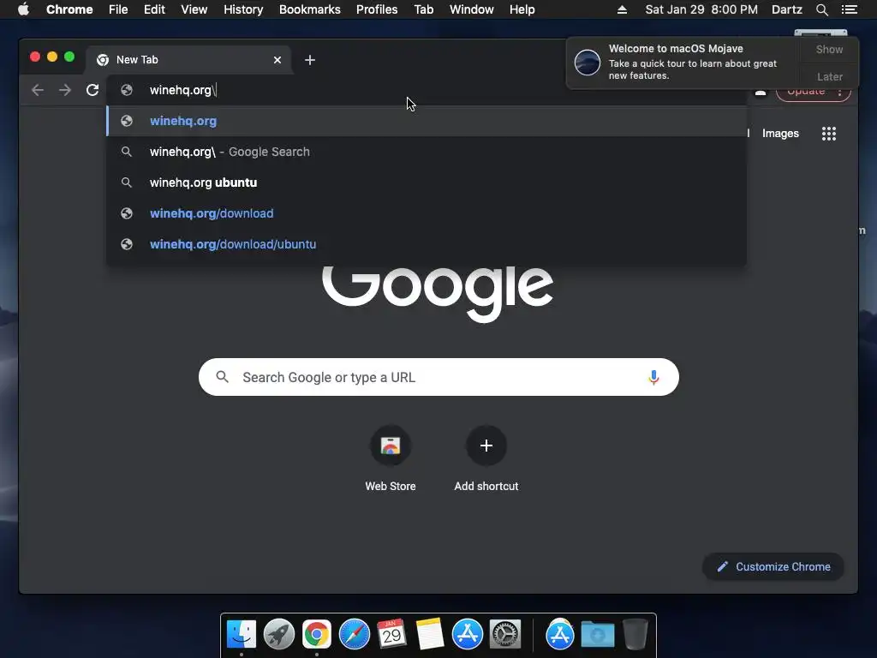Open a new tab with plus button
Screen dimensions: 877x658
[310, 60]
